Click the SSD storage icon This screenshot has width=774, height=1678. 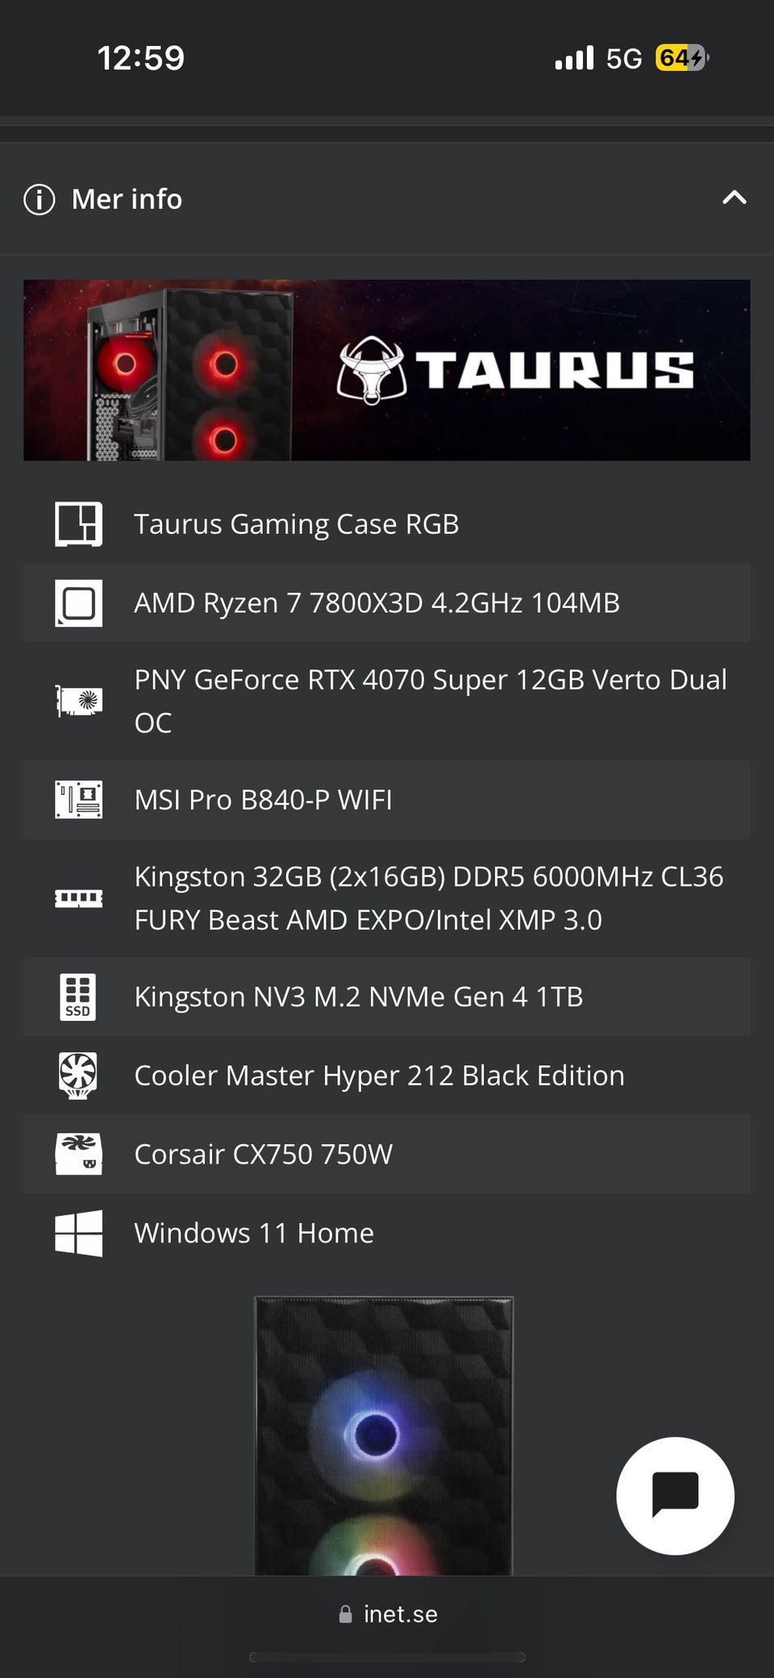coord(78,997)
